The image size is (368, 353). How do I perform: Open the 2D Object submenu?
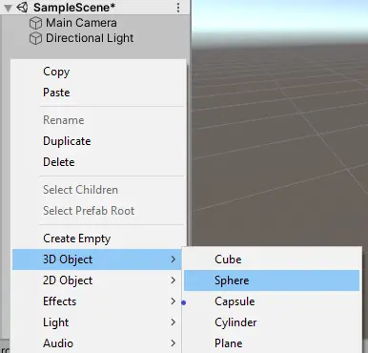pyautogui.click(x=97, y=280)
